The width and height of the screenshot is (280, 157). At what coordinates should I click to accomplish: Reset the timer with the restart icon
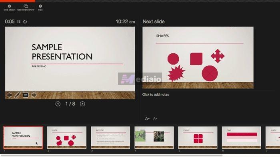click(25, 22)
